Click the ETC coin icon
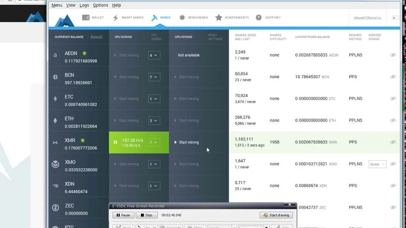The width and height of the screenshot is (406, 228). [55, 99]
